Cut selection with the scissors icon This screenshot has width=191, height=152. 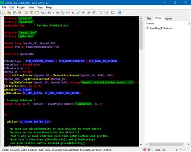27,13
